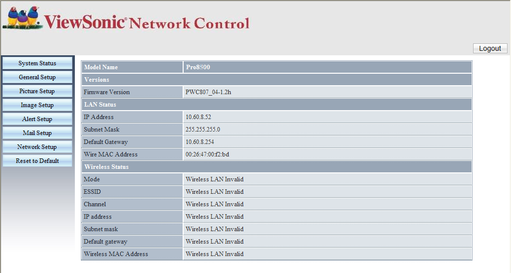This screenshot has height=273, width=511.
Task: Click the Model Name value Pro8500
Action: pyautogui.click(x=198, y=67)
